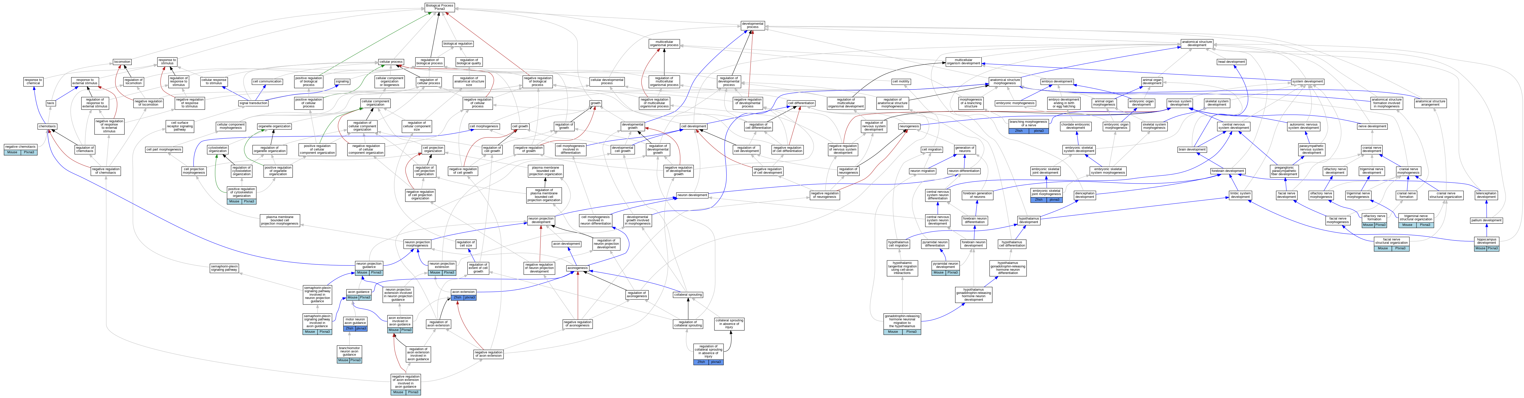Click the 'cell morphogenesis' node
Viewport: 1524px width, 398px height.
pos(484,127)
